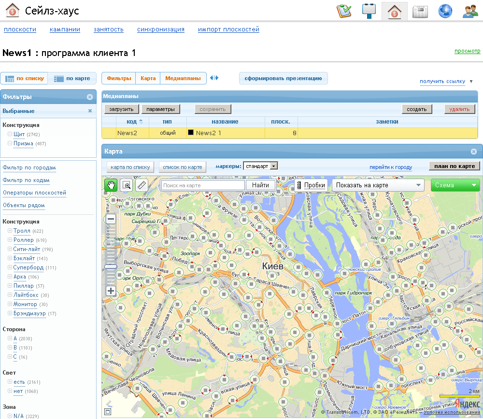Open the синхронизация menu

(161, 29)
